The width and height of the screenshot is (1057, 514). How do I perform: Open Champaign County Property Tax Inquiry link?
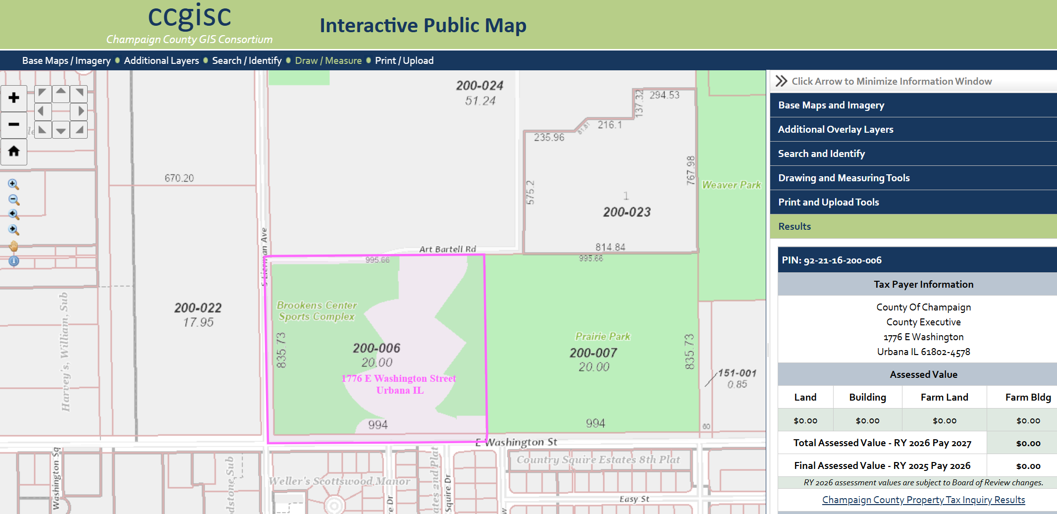[x=923, y=500]
